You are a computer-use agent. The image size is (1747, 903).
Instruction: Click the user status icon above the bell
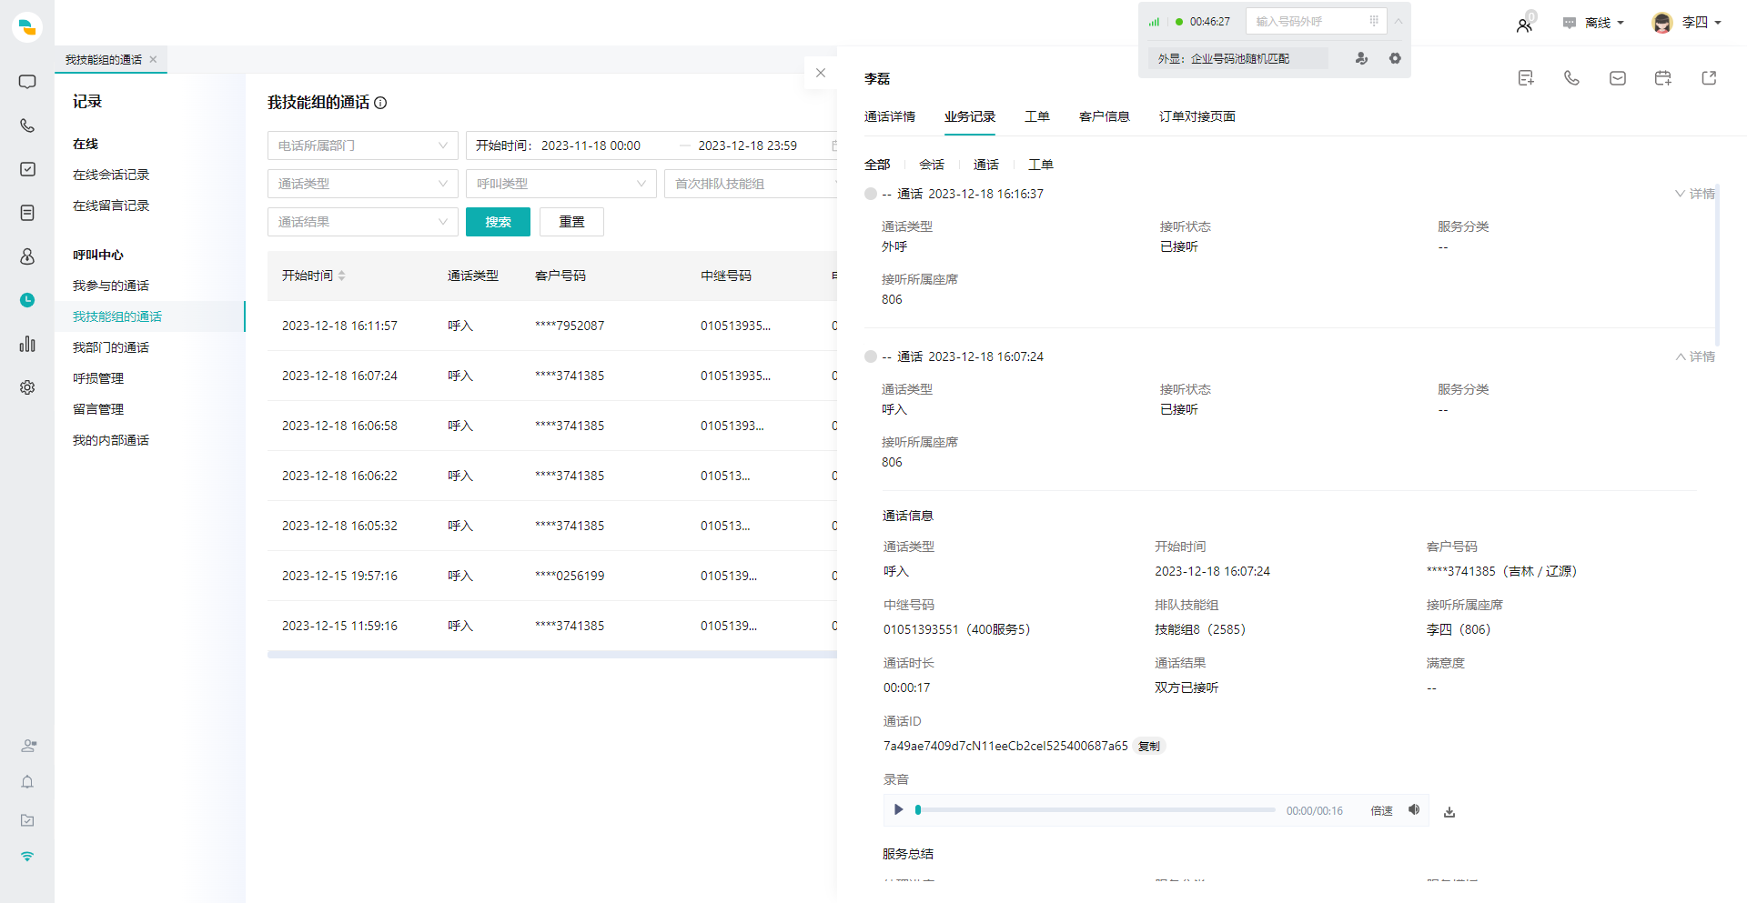[28, 746]
